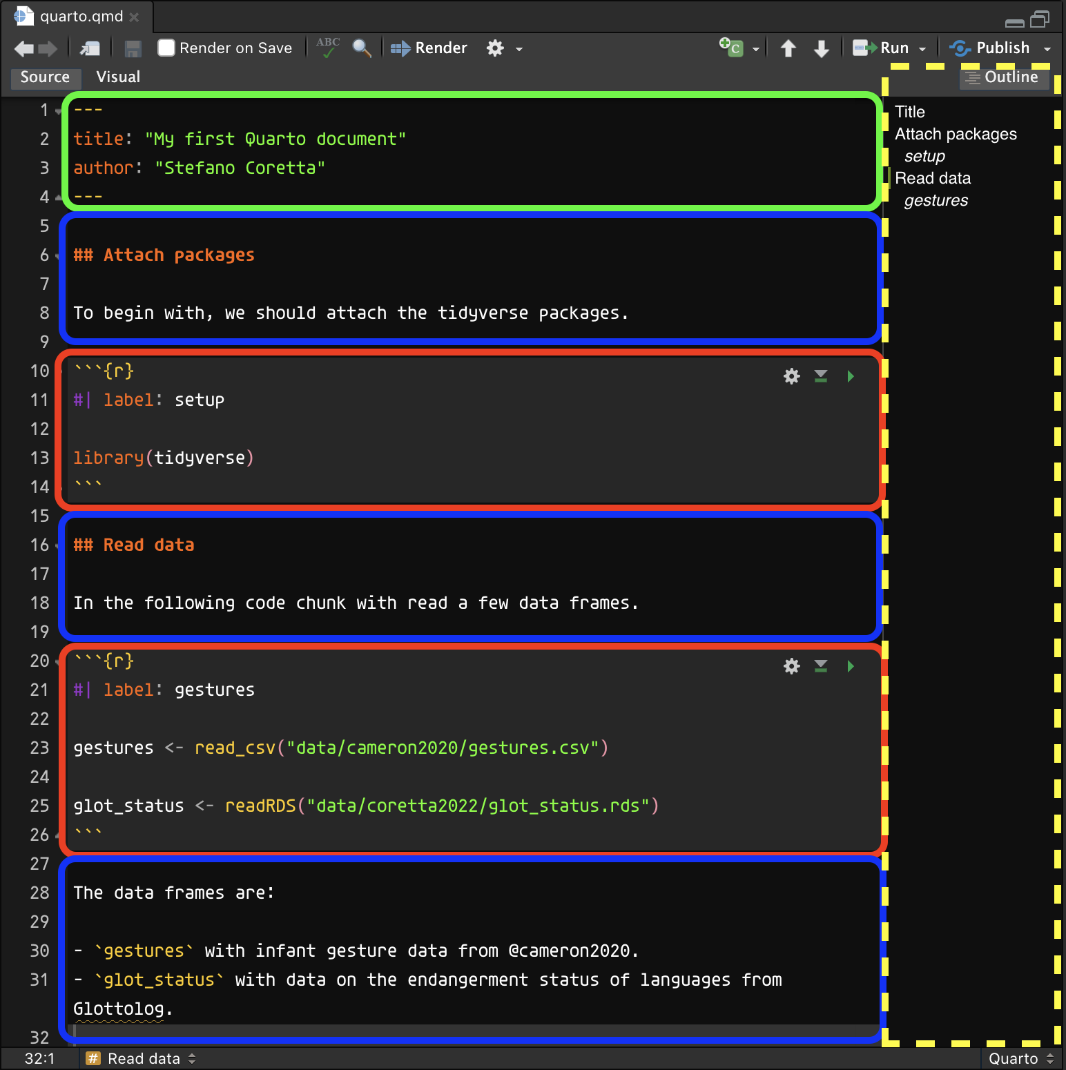Switch to the Visual editor tab
Screen dimensions: 1066x1070
pos(118,77)
